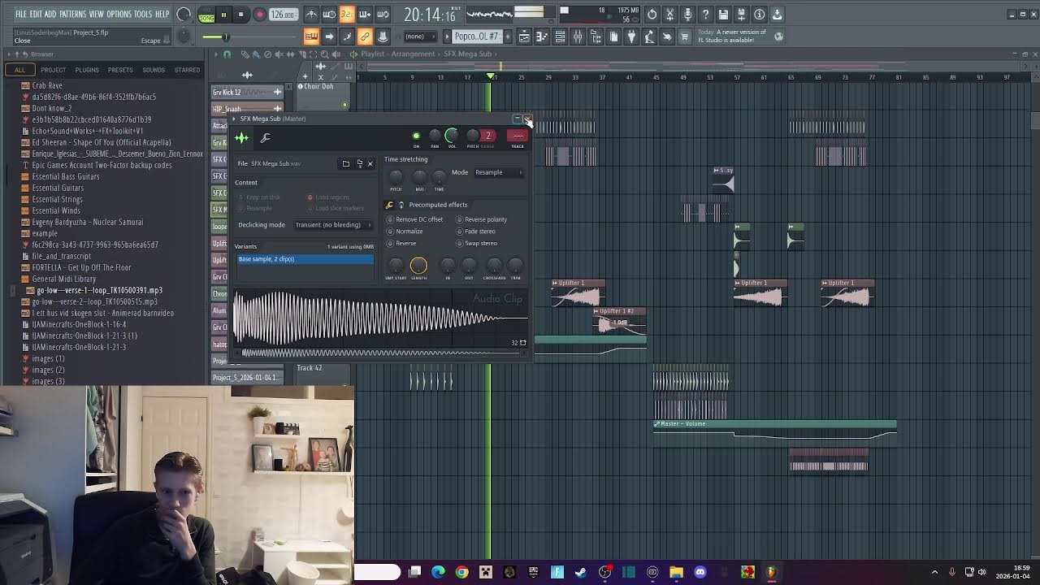
Task: Click the undo history circular arrow icon
Action: [652, 15]
